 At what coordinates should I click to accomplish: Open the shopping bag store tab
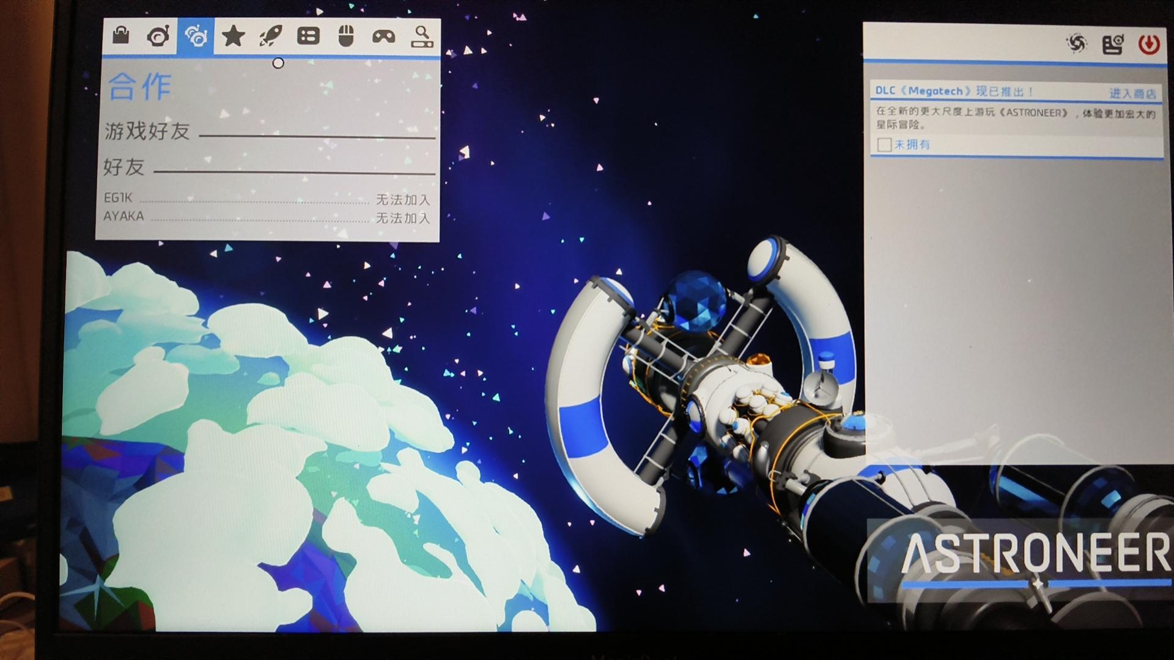point(121,35)
